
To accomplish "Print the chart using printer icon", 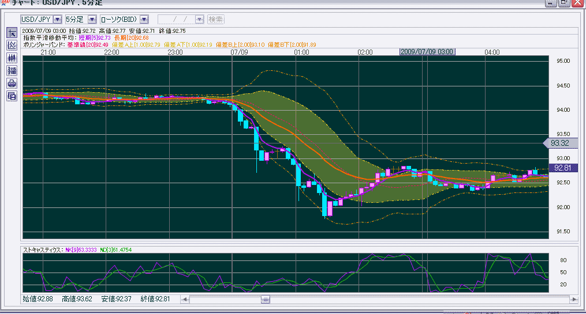I will click(12, 83).
